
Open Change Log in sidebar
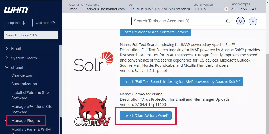point(22,75)
